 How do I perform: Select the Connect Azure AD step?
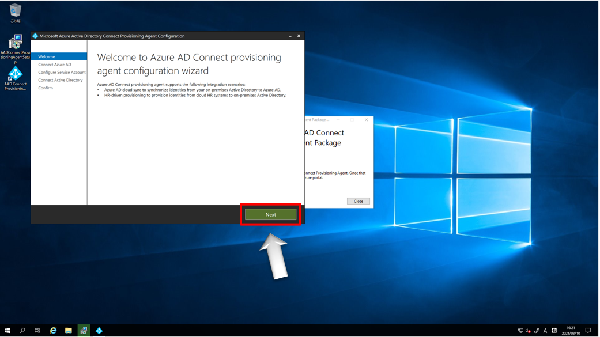pos(55,65)
